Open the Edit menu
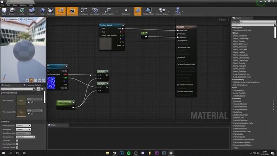The height and width of the screenshot is (156, 277). 9,5
